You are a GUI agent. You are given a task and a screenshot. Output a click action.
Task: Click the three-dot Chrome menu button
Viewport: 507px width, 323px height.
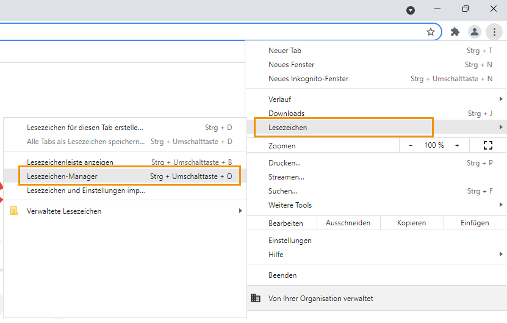point(494,32)
